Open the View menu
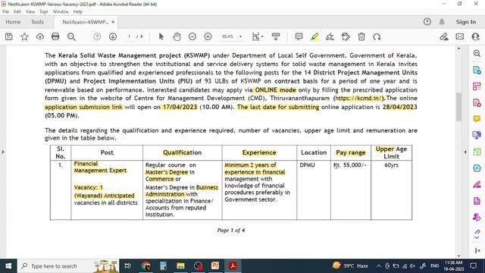Image resolution: width=485 pixels, height=273 pixels. pos(30,12)
